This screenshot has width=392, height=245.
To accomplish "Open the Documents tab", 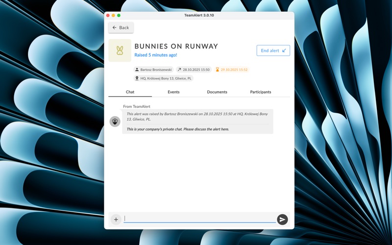I will [217, 92].
